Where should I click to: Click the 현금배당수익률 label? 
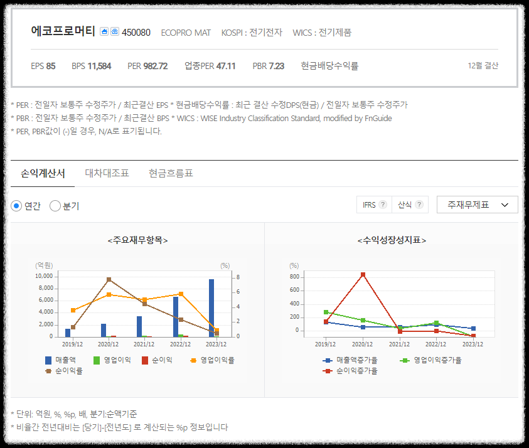pos(329,66)
